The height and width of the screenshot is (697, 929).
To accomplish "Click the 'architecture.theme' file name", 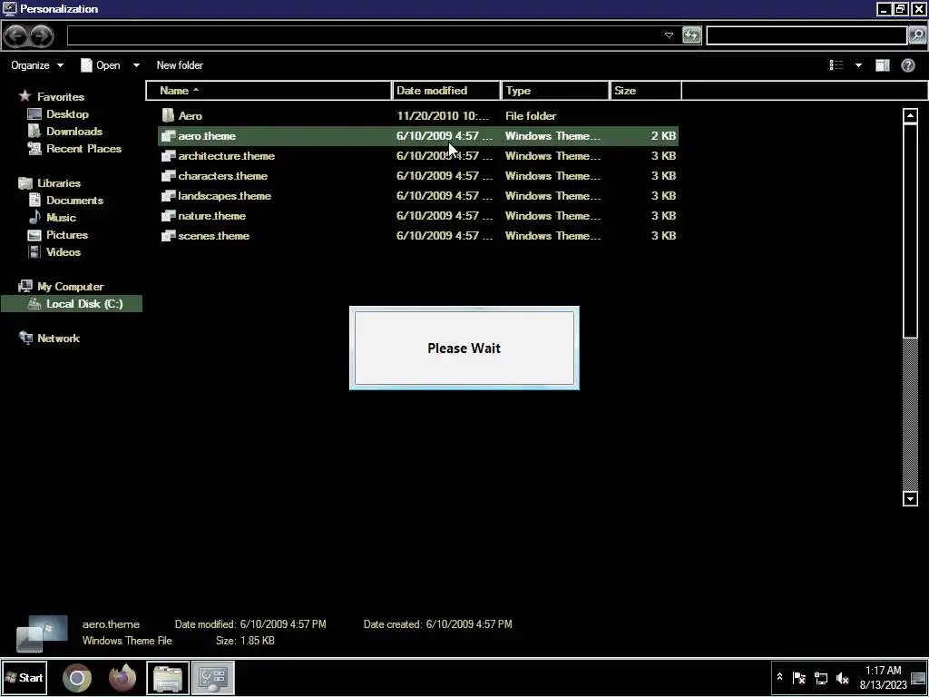I will [226, 156].
